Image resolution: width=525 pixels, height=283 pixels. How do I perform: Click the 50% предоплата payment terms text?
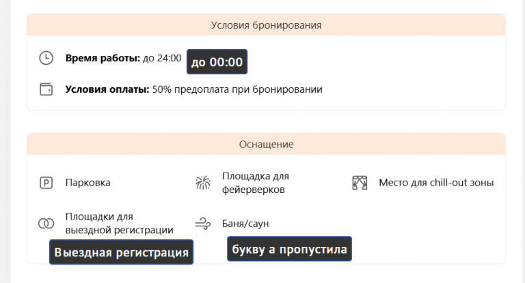pyautogui.click(x=237, y=89)
